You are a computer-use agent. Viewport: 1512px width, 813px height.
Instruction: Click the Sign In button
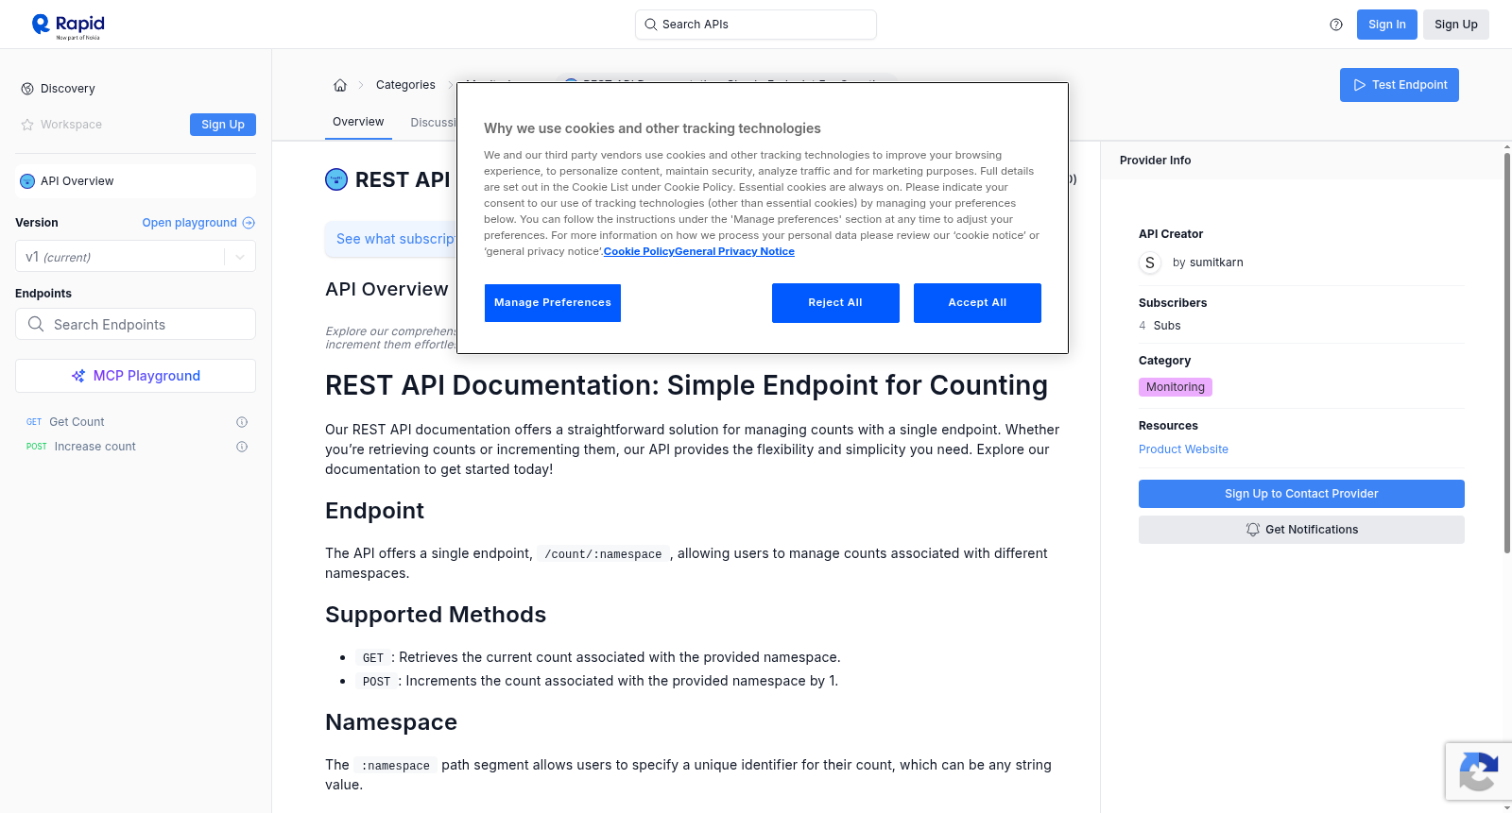(1386, 25)
